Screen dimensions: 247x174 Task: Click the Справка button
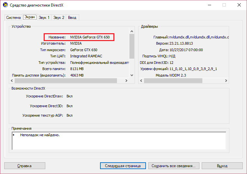pyautogui.click(x=25, y=166)
